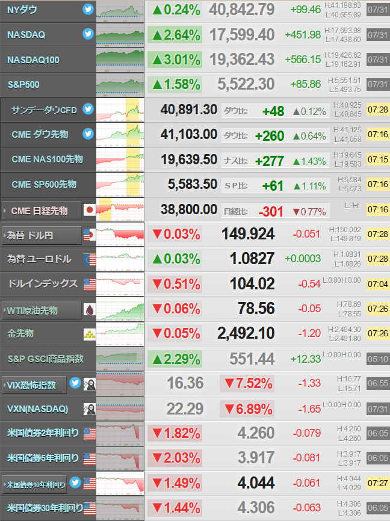Open the NASDAQ100 mini chart

click(x=120, y=60)
